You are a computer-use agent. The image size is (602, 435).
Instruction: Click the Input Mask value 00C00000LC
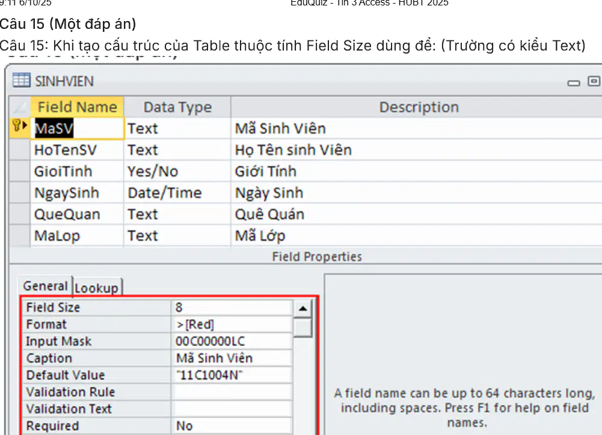tap(232, 341)
